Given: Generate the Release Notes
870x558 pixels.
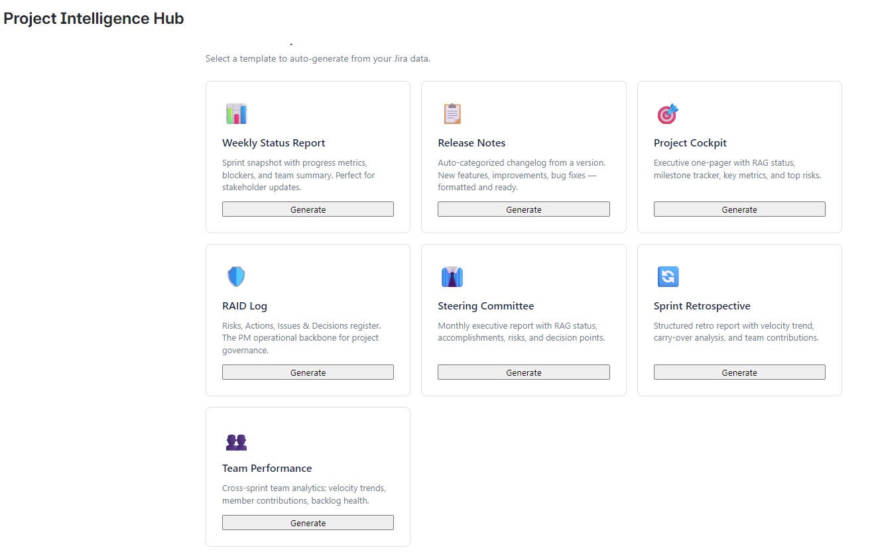Looking at the screenshot, I should click(x=523, y=209).
